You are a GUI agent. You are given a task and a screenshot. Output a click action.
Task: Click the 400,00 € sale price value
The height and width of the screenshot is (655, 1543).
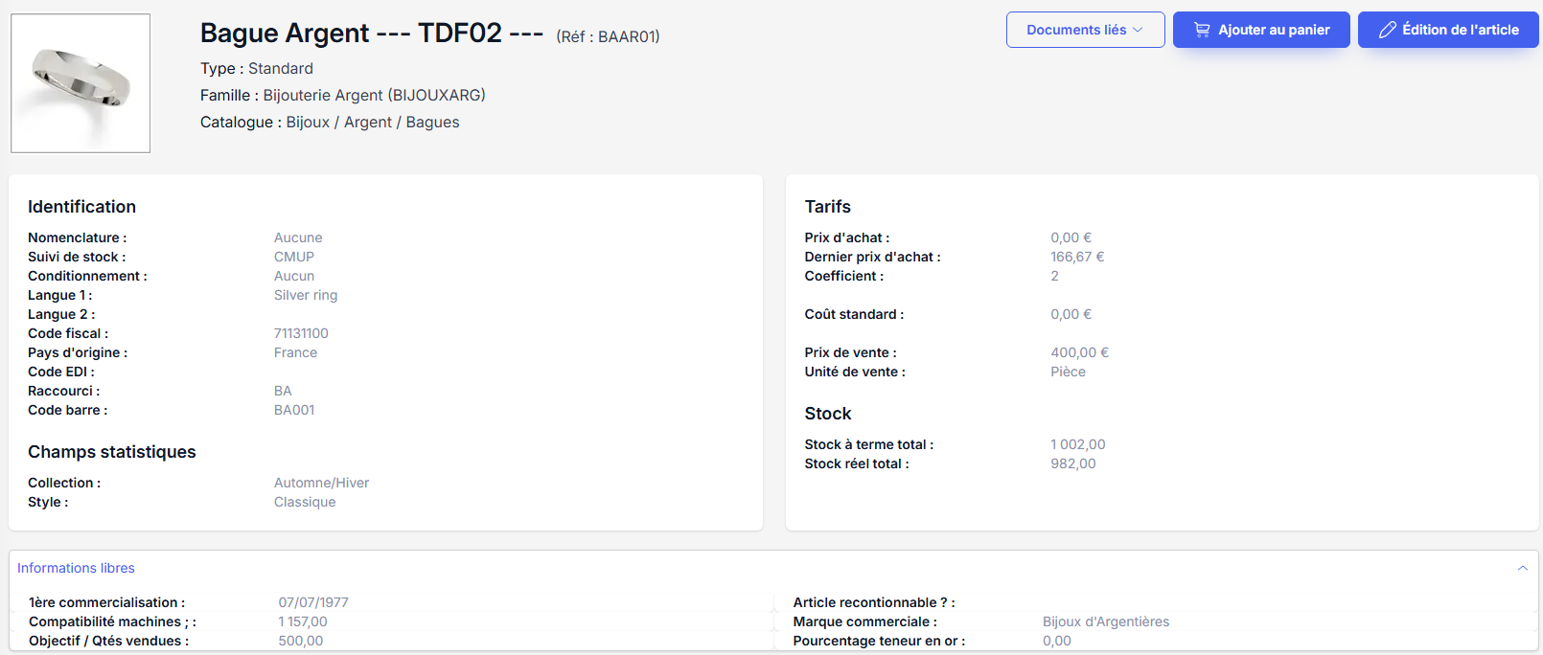pos(1079,352)
